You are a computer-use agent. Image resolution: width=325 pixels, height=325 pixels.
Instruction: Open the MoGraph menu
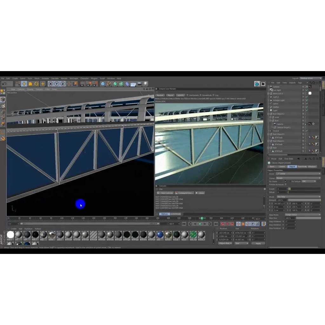(x=74, y=78)
